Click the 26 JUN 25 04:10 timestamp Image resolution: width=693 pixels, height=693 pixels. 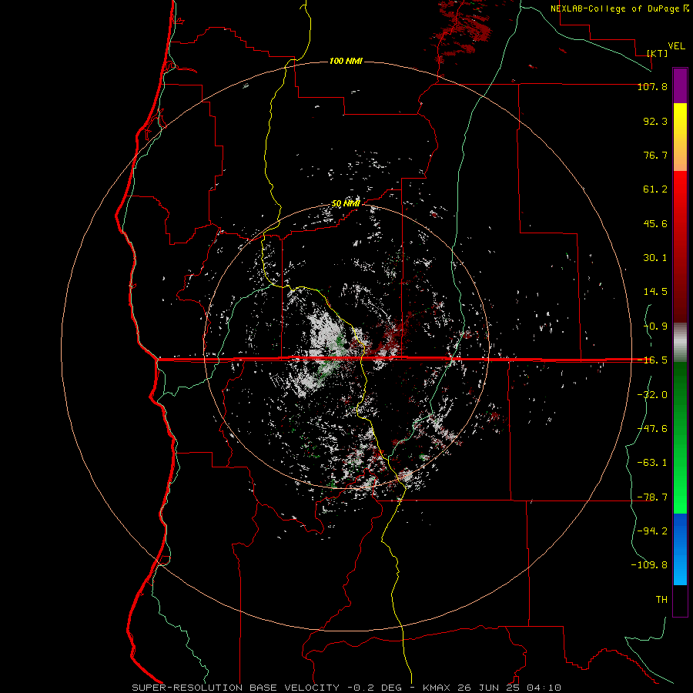tap(508, 688)
